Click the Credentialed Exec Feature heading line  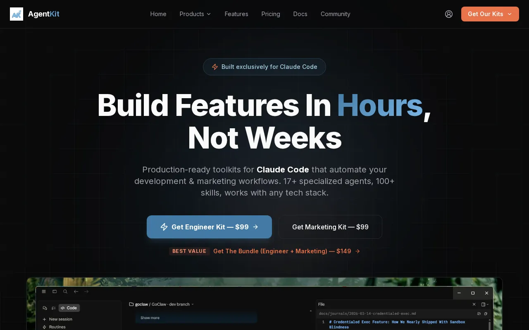click(397, 324)
